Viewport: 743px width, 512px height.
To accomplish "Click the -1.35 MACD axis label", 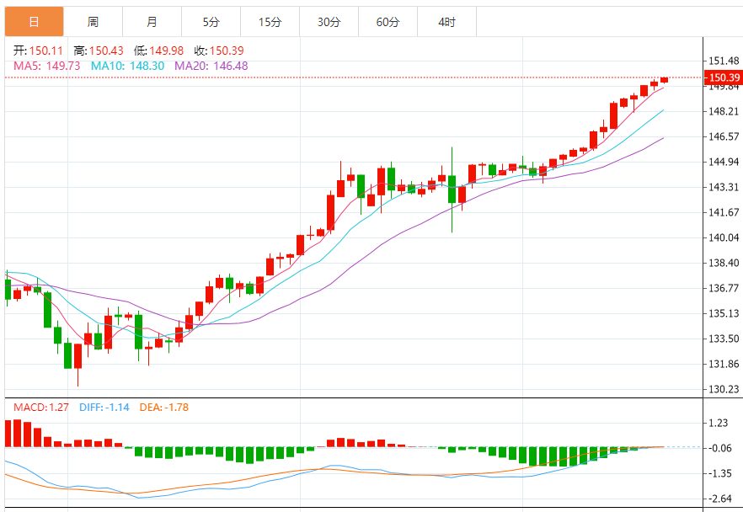I will point(719,473).
